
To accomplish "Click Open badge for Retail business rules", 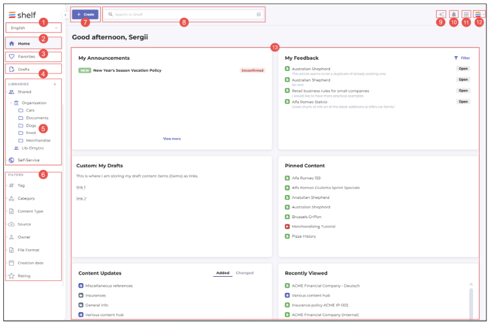I will [x=463, y=91].
